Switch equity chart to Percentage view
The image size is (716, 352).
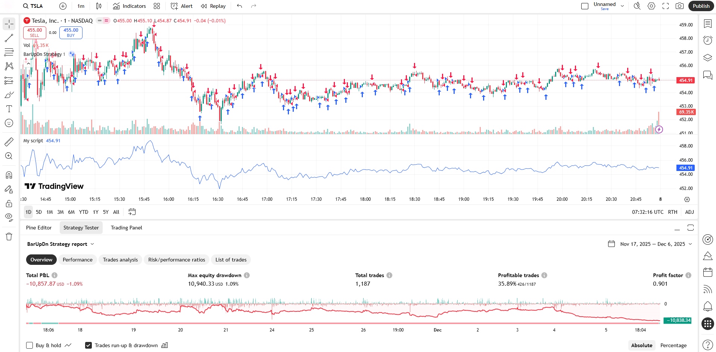[673, 345]
